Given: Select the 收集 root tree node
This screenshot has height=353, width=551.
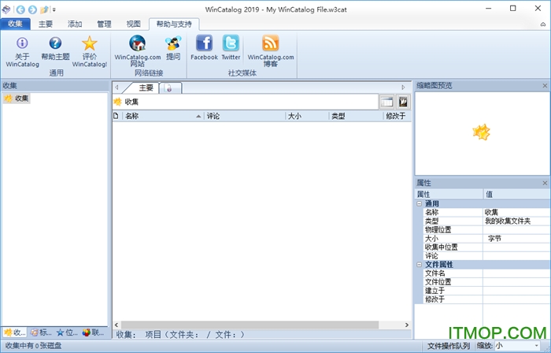Looking at the screenshot, I should pyautogui.click(x=17, y=98).
